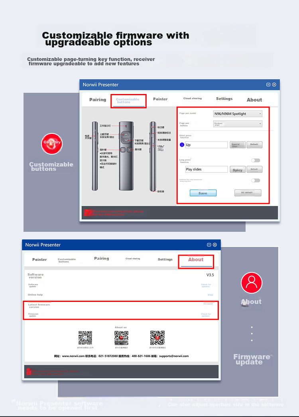Toggle the Long press function switch
The width and height of the screenshot is (299, 417).
256,161
